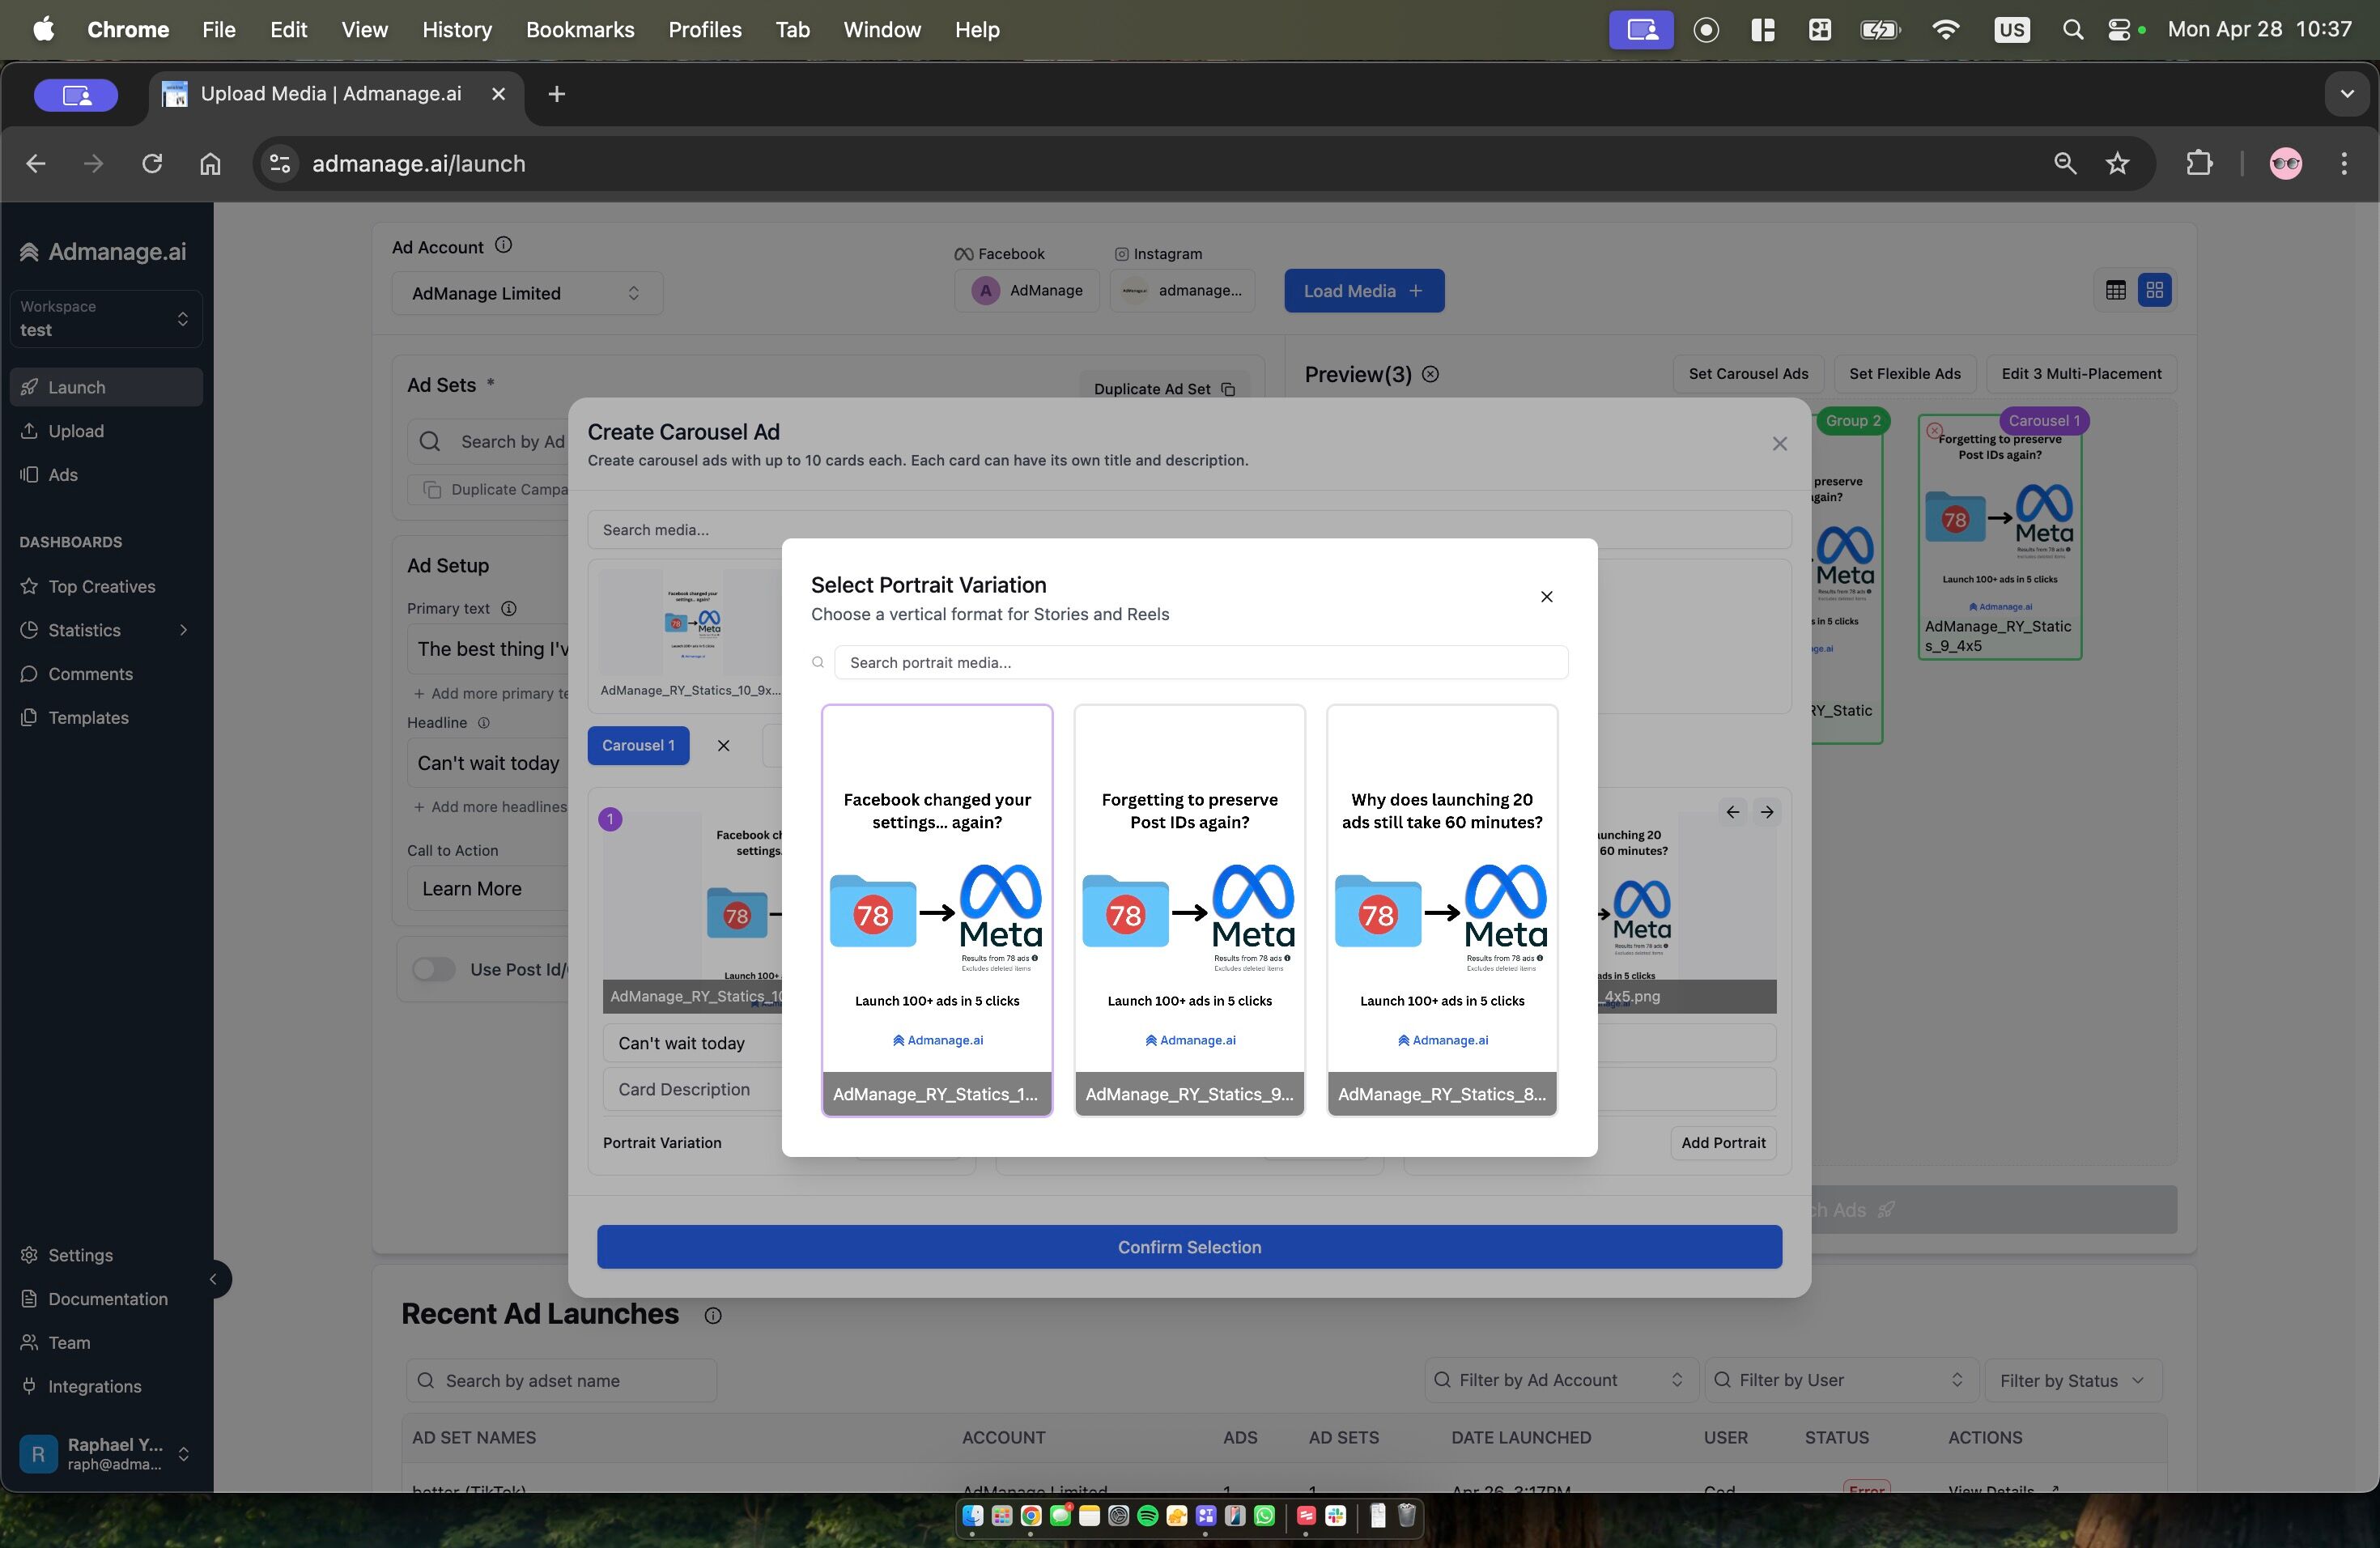Viewport: 2380px width, 1548px height.
Task: Open the Bookmarks menu
Action: coord(580,30)
